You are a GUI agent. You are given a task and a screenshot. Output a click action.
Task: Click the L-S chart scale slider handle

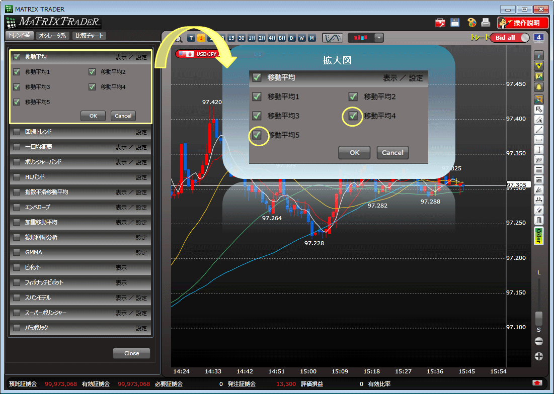click(x=539, y=318)
